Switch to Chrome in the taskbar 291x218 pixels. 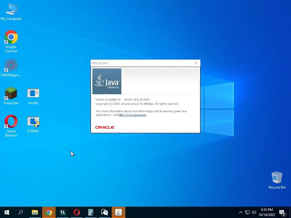[x=49, y=212]
